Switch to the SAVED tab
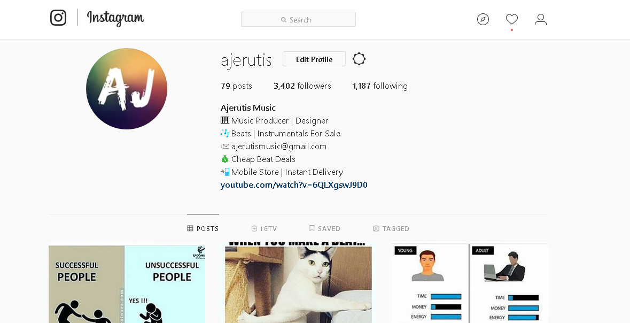 [x=325, y=228]
